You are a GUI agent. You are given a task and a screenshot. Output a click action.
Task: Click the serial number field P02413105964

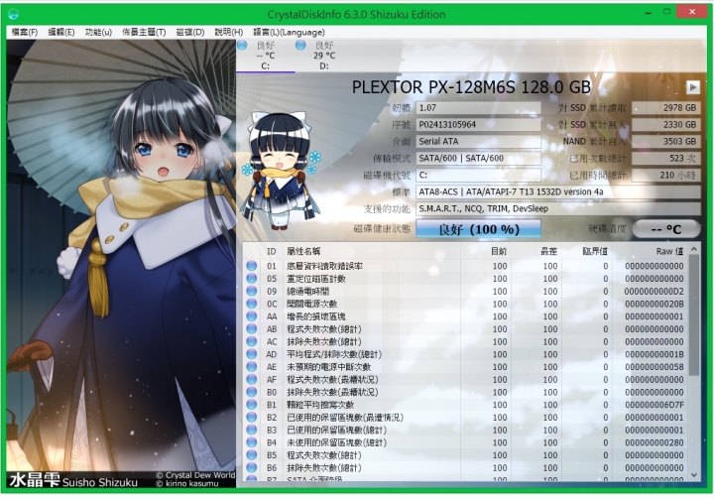[478, 124]
